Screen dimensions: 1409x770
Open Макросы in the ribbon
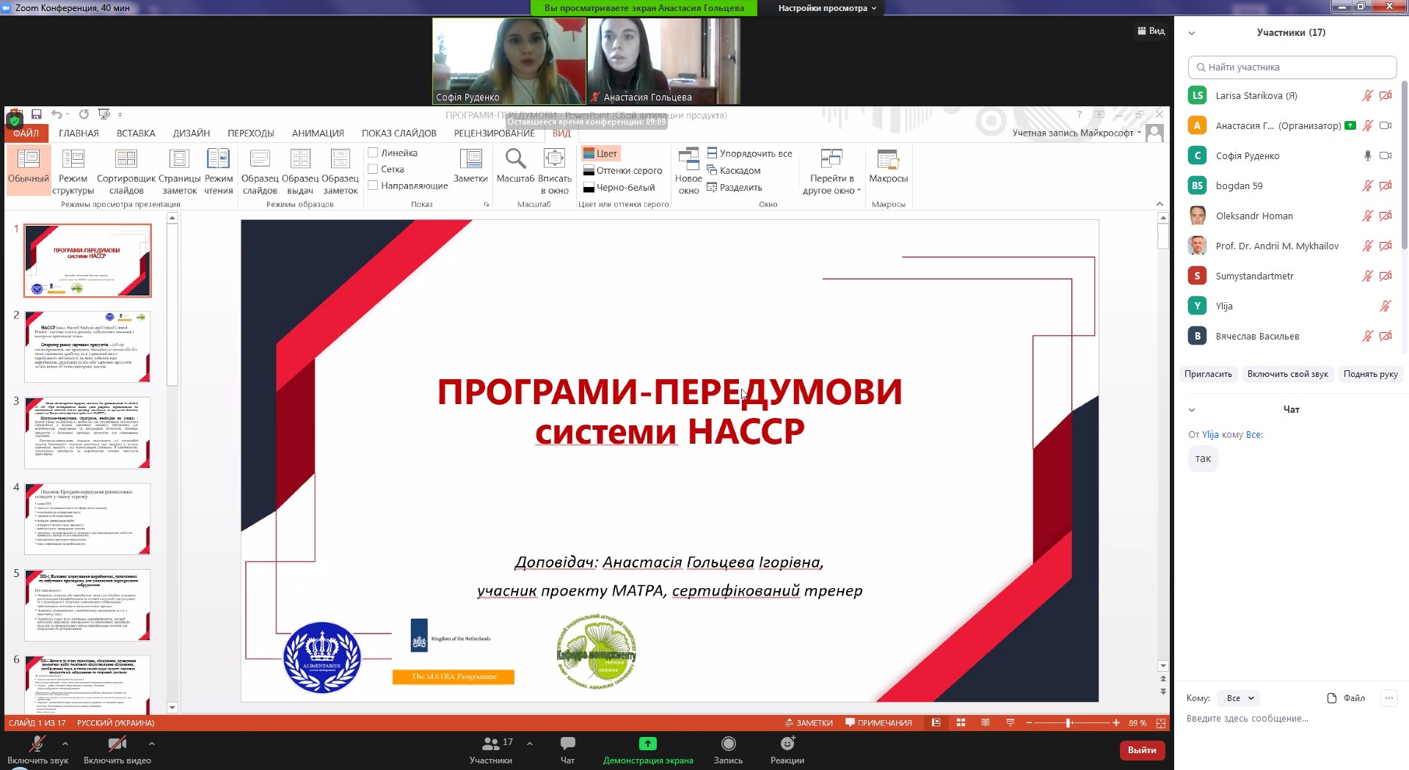tap(888, 166)
